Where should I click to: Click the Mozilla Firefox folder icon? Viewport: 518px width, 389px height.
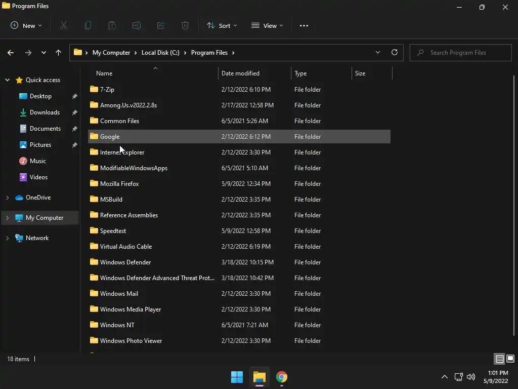pyautogui.click(x=94, y=183)
